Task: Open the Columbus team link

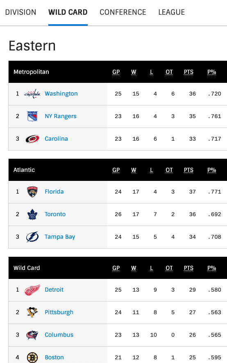Action: [59, 335]
